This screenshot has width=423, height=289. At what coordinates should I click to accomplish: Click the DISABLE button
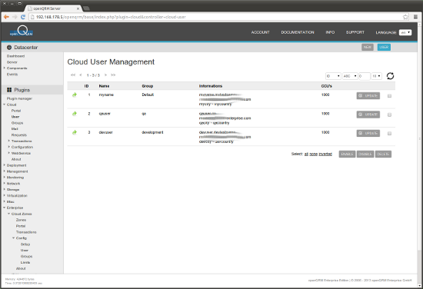[365, 154]
